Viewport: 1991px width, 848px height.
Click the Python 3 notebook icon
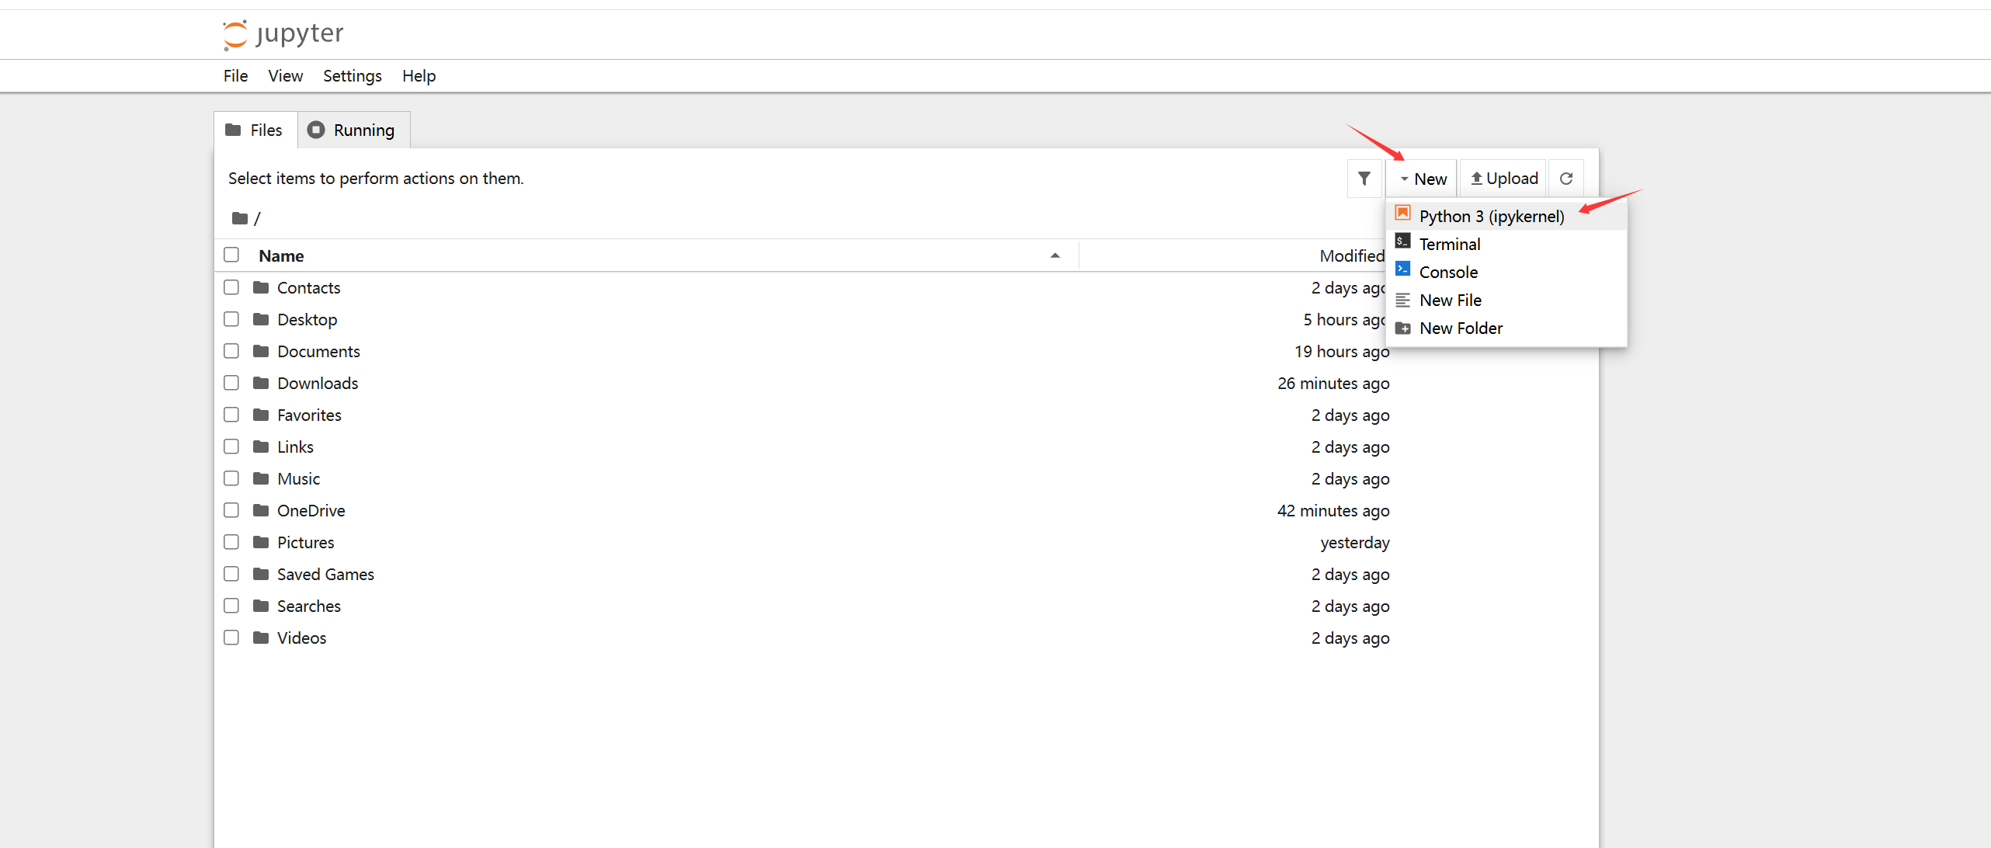pos(1402,214)
